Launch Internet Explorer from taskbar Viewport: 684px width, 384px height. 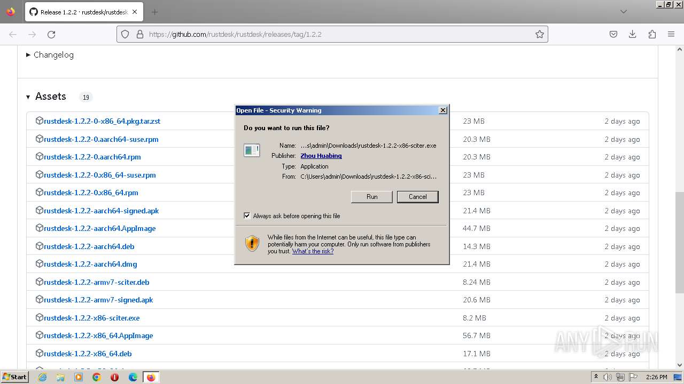(42, 377)
